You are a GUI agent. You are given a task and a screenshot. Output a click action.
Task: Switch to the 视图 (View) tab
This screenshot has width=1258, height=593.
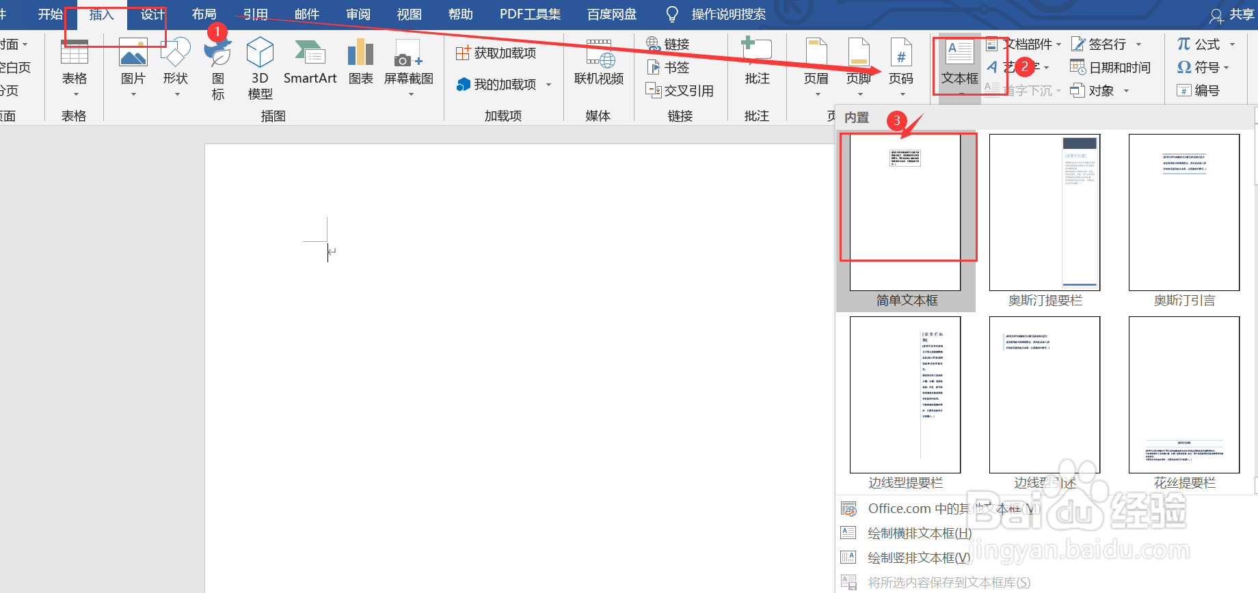click(410, 14)
